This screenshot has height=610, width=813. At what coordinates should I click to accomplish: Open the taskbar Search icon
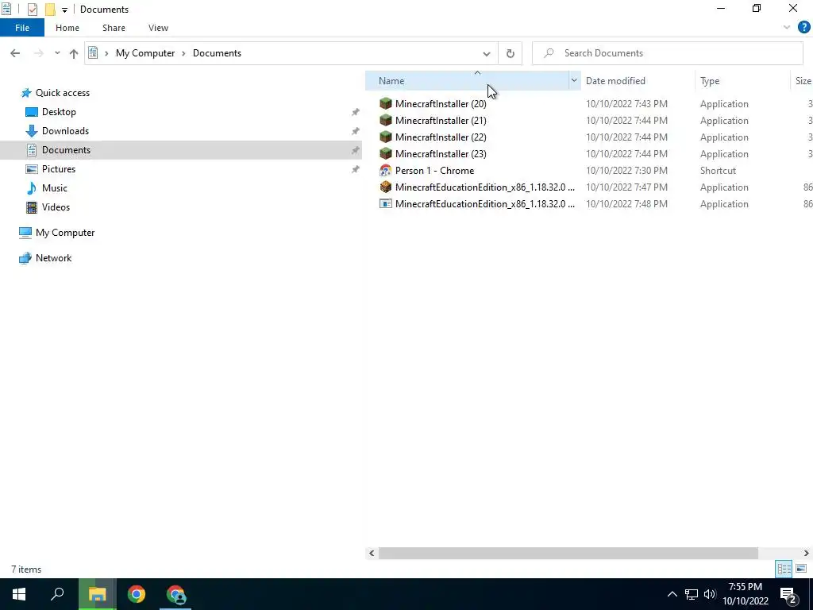tap(57, 594)
